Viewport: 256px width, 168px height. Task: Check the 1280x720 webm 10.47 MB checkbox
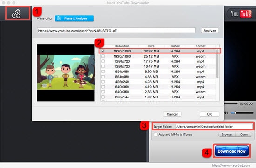click(x=103, y=66)
